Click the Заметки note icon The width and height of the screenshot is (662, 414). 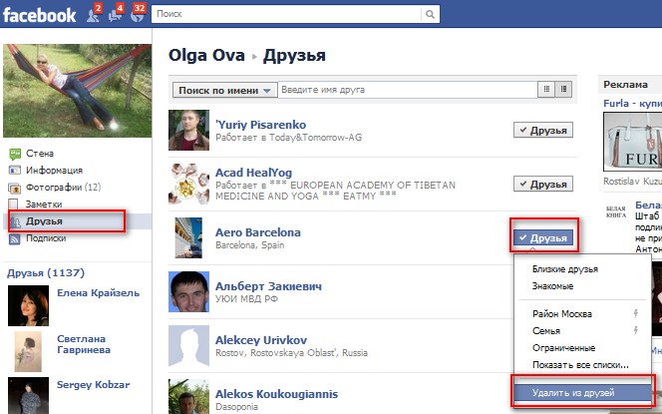click(14, 205)
